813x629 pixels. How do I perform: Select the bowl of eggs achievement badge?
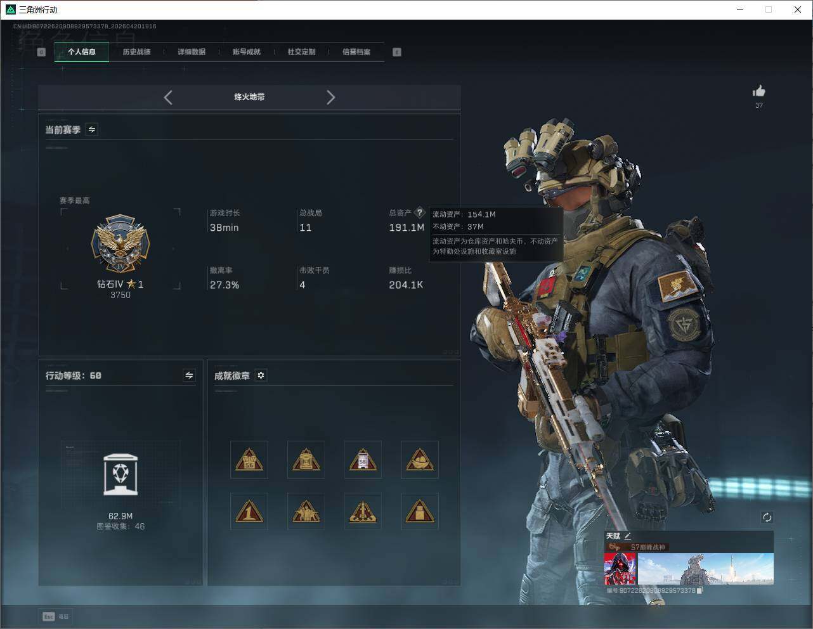point(420,460)
